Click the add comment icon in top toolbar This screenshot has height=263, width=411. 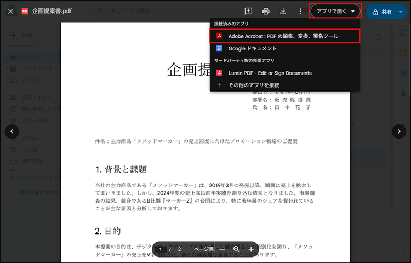click(x=248, y=11)
